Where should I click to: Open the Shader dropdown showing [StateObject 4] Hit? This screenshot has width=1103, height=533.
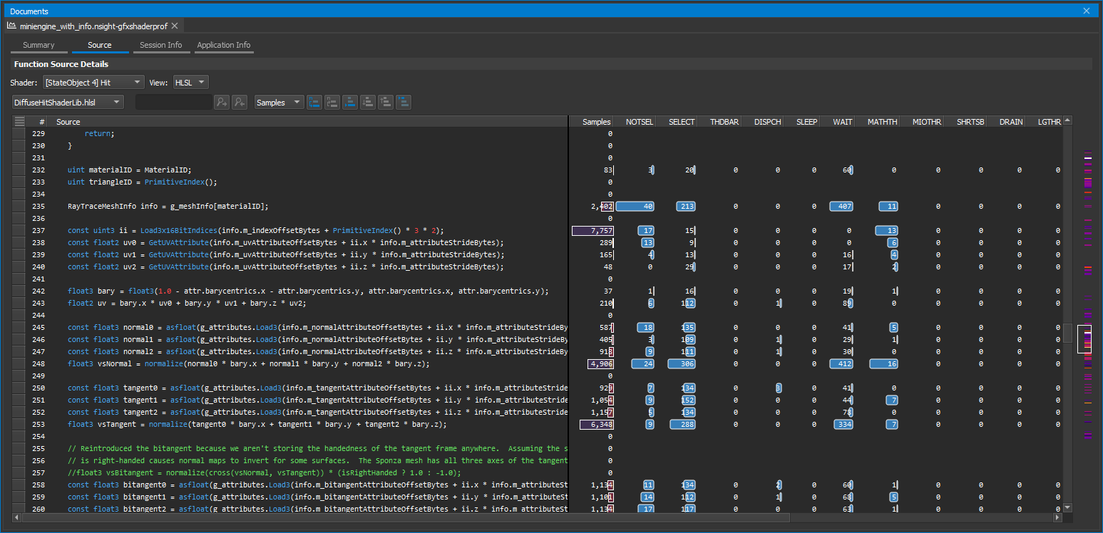pos(93,83)
